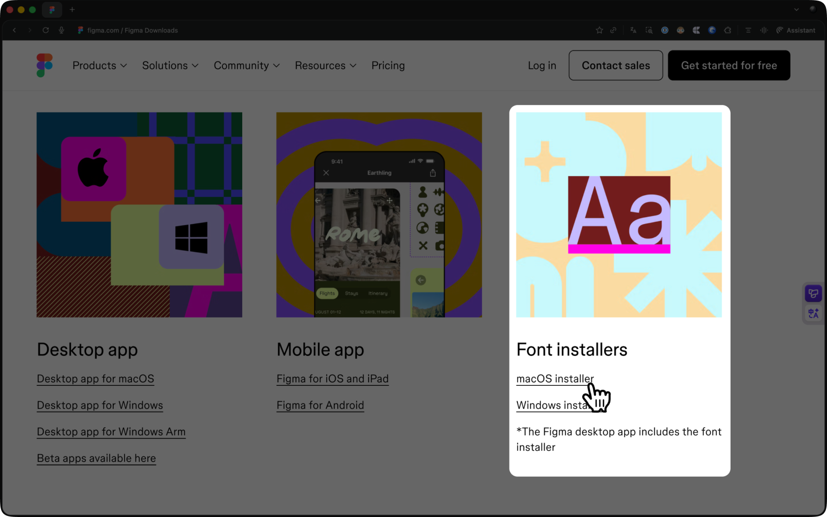Click the 1Password extension icon
This screenshot has width=827, height=517.
665,30
